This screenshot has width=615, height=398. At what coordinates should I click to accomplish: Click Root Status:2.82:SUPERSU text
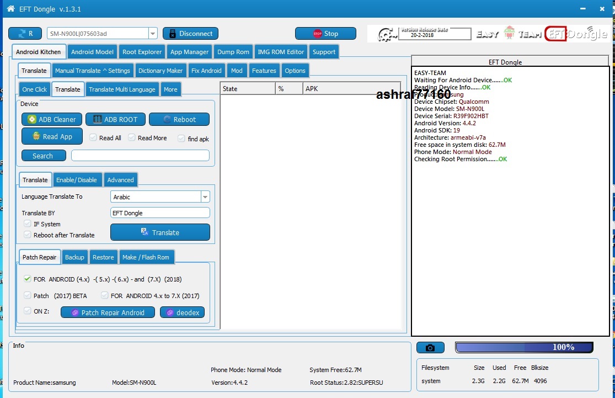pyautogui.click(x=346, y=383)
